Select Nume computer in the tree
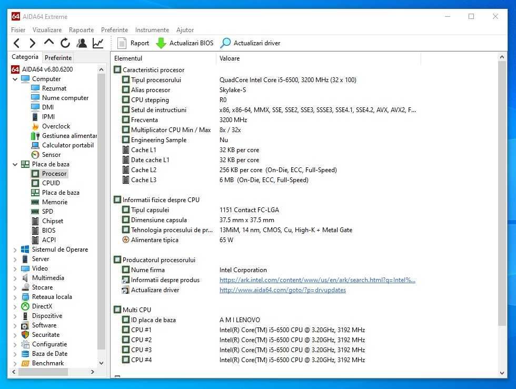Image resolution: width=516 pixels, height=389 pixels. (65, 98)
